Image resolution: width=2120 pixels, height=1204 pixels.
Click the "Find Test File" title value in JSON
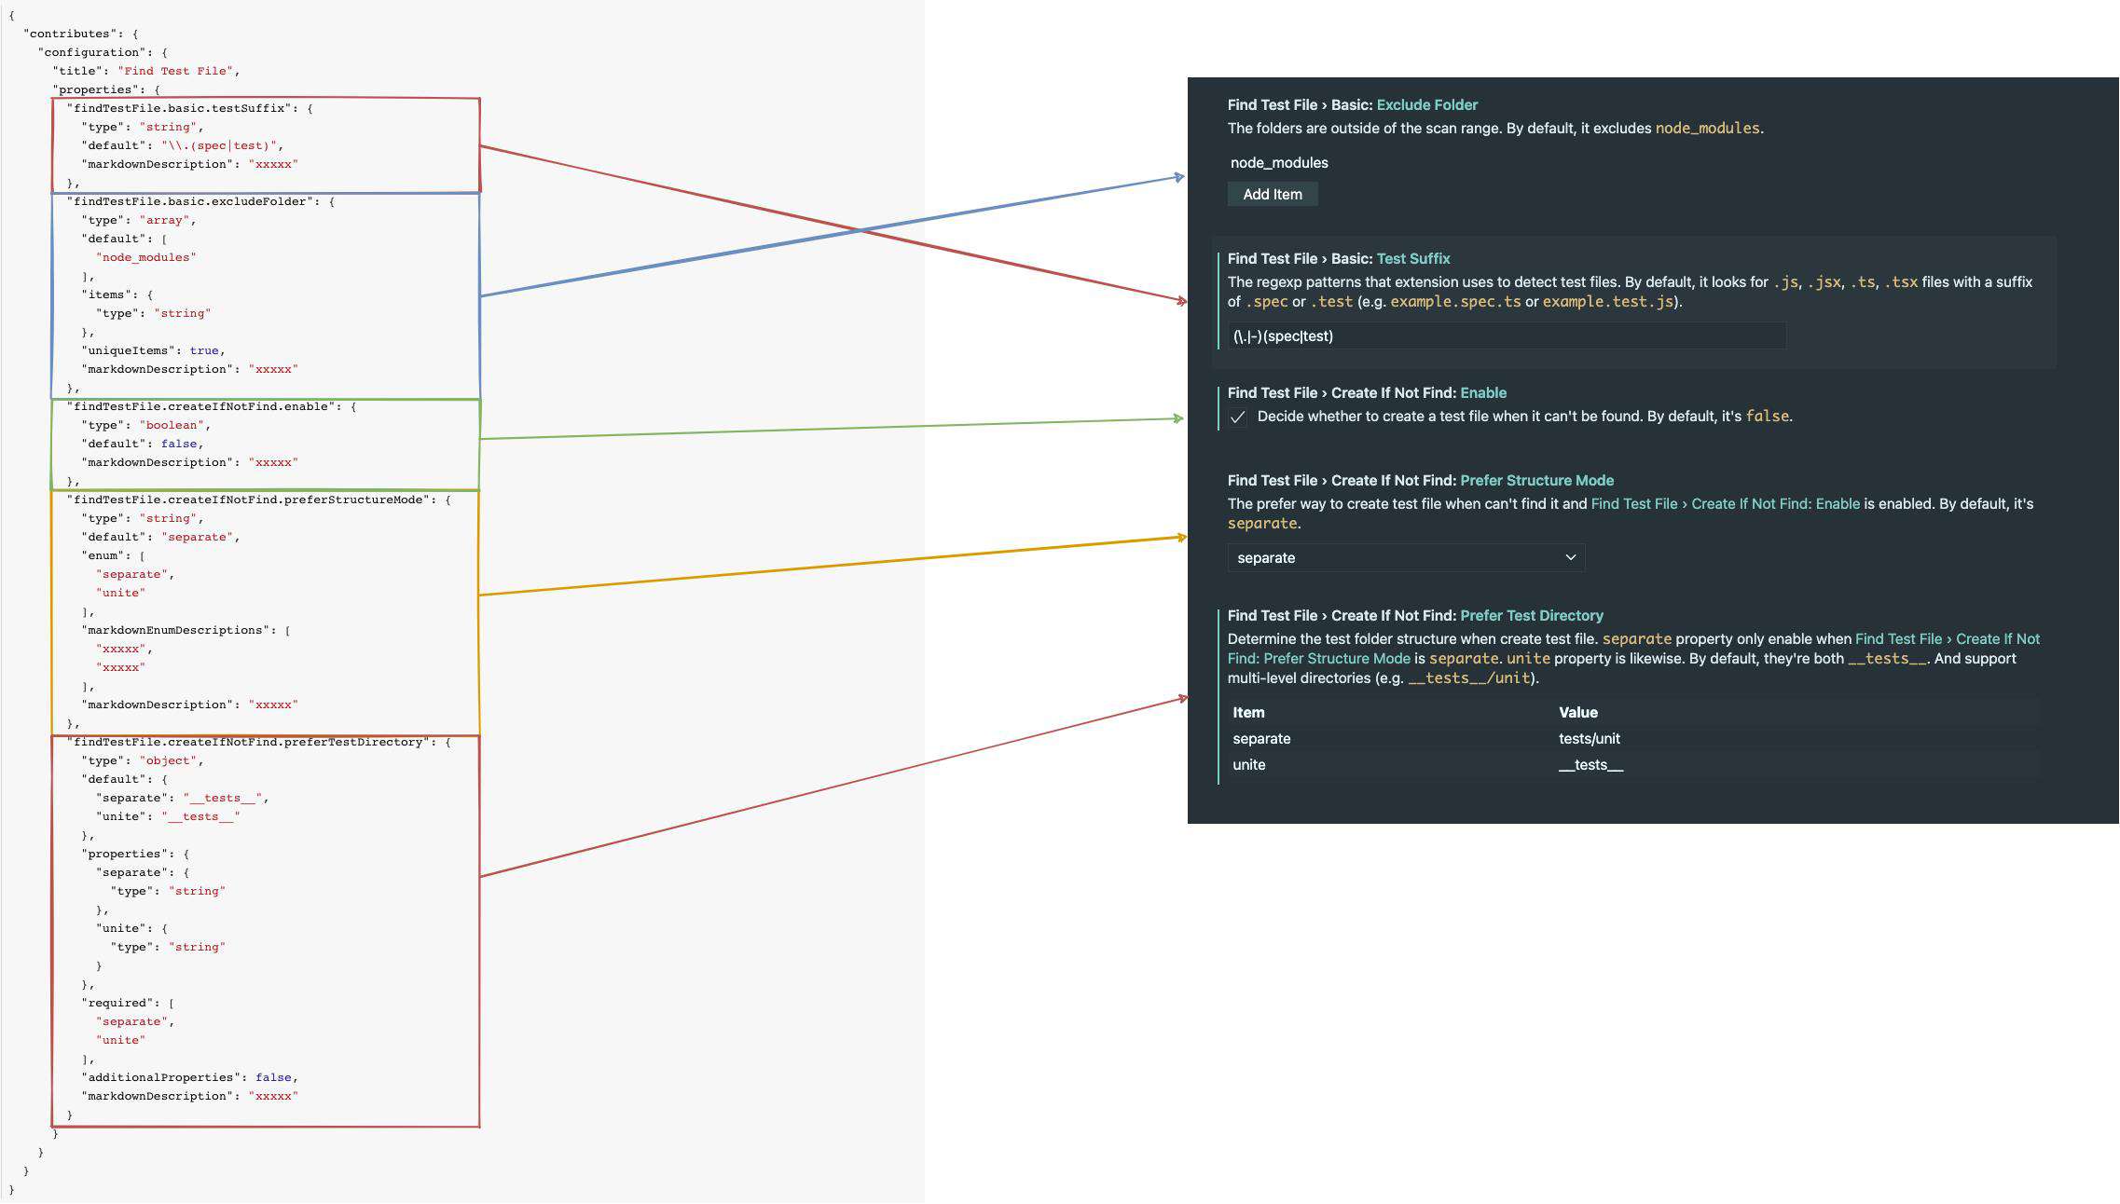175,71
